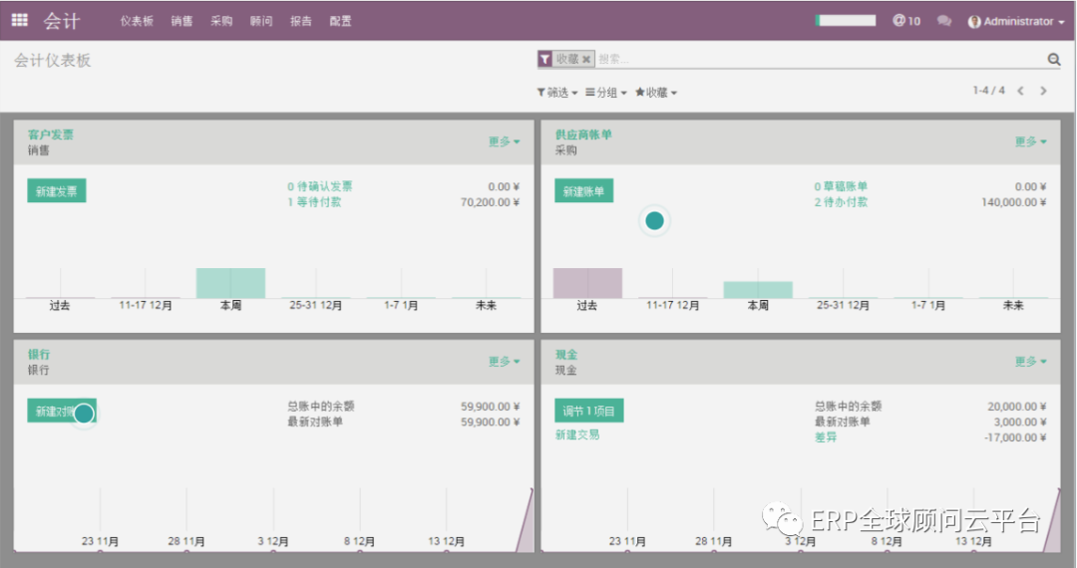
Task: Click the progress bar in top bar
Action: tap(845, 21)
